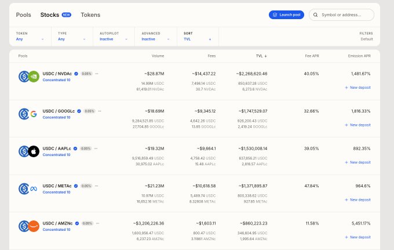Open more options for USDC / GOOGLc
The image size is (394, 250).
(x=100, y=111)
